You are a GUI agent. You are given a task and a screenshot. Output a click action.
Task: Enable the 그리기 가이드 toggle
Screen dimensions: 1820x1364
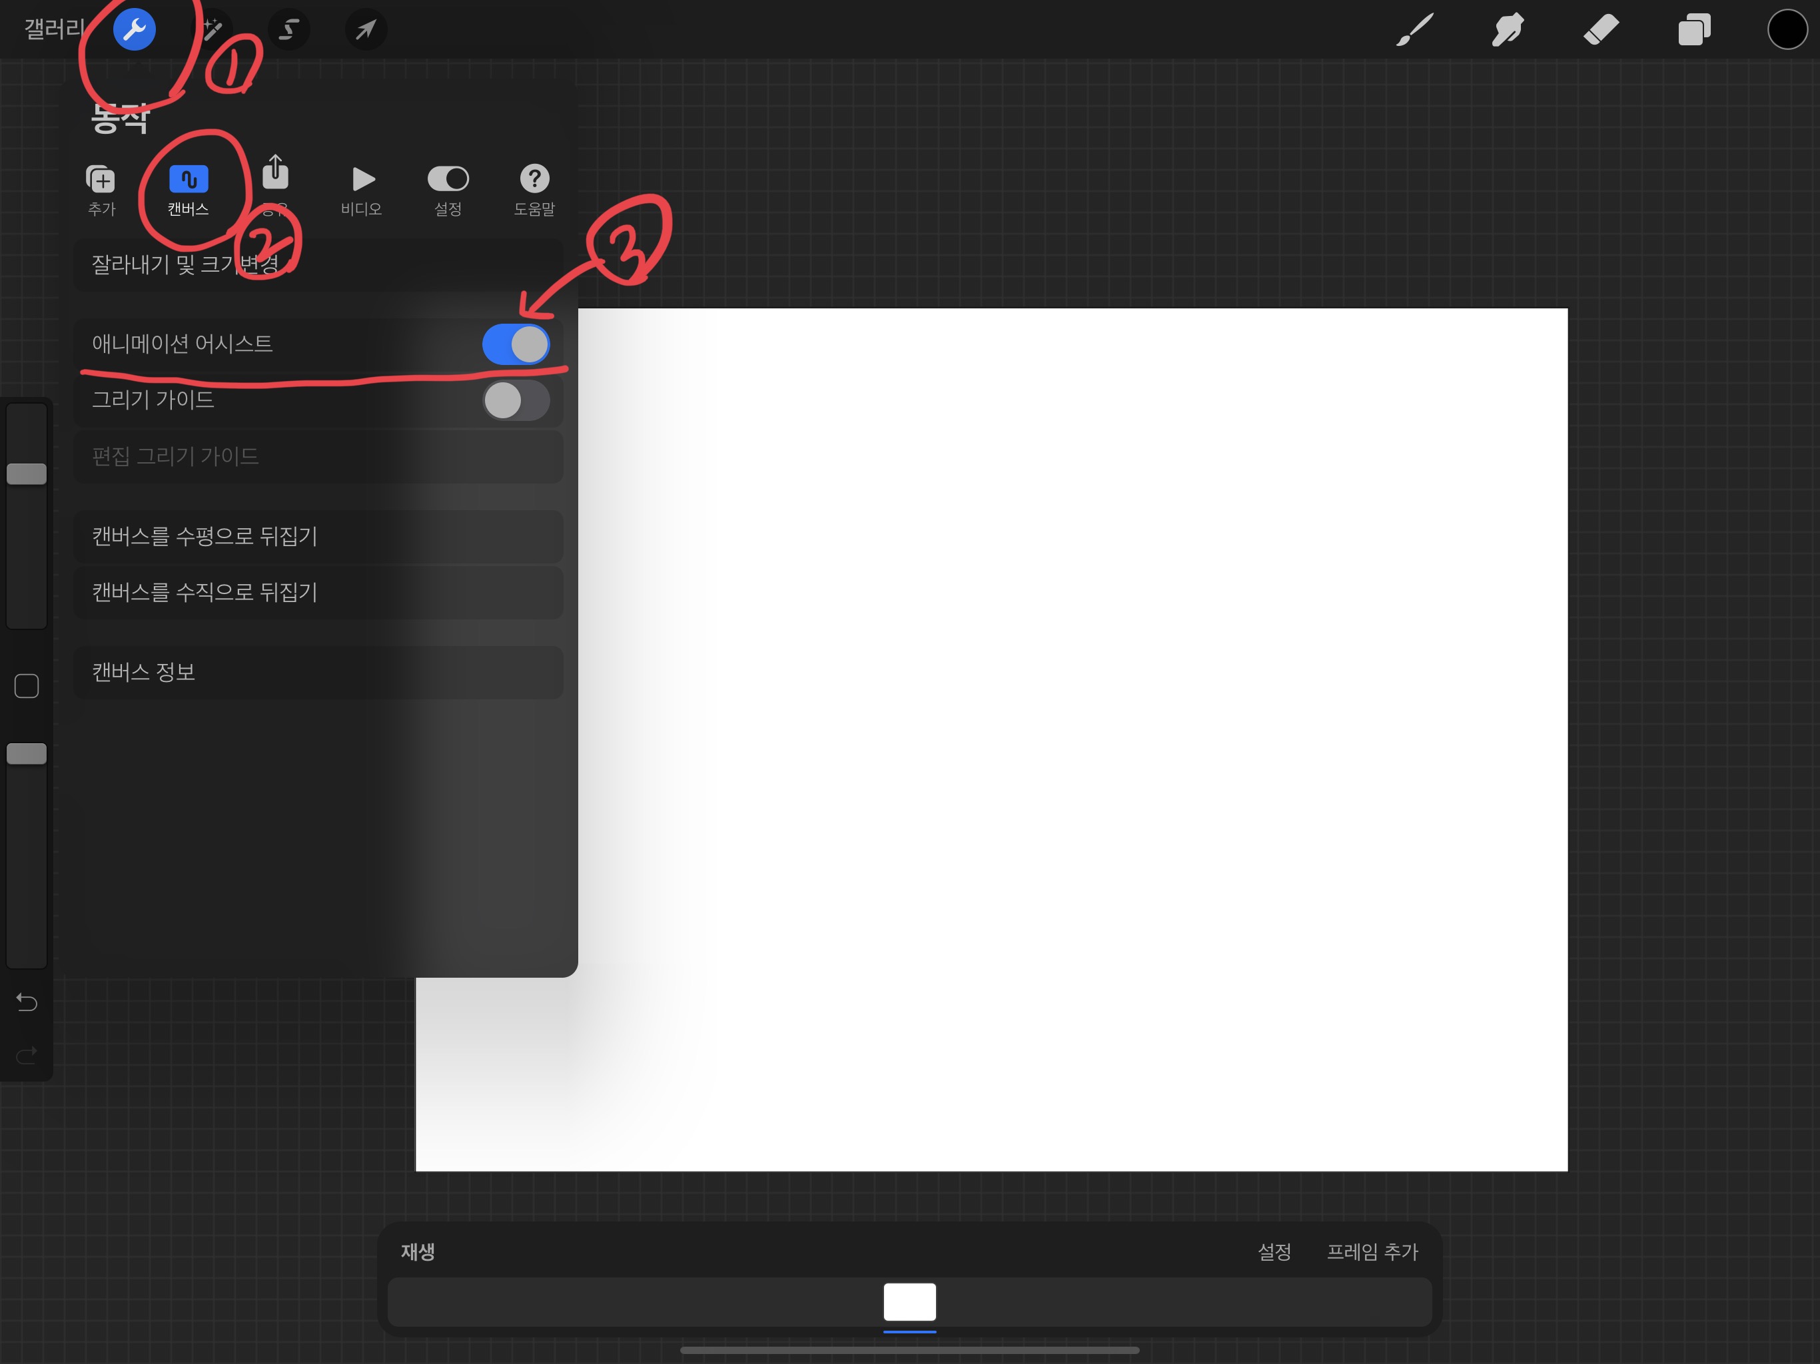pos(515,401)
